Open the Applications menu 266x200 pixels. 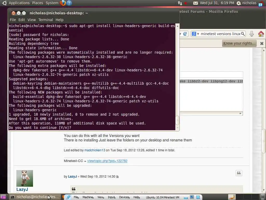pyautogui.click(x=19, y=3)
